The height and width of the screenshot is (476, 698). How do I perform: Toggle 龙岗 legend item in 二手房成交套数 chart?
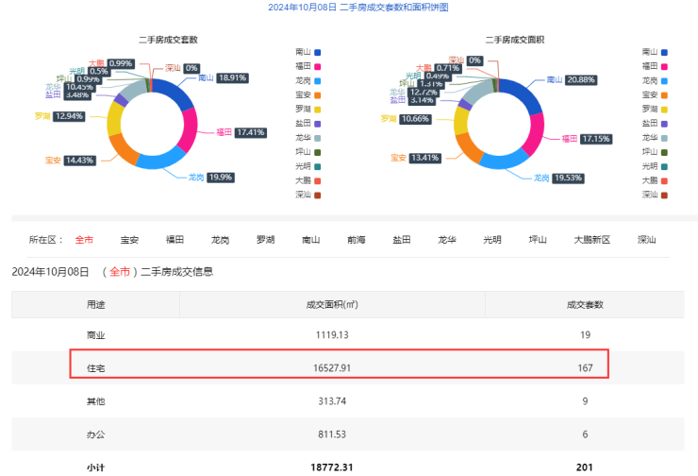(x=310, y=80)
